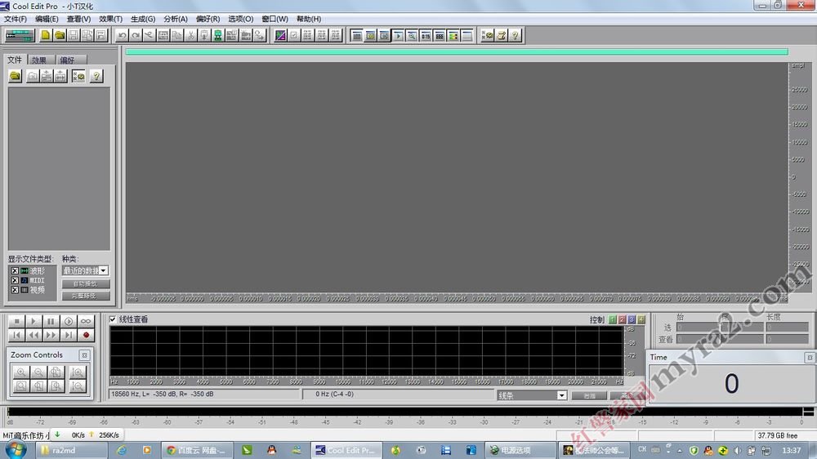Zoom out vertically in Zoom Controls

(78, 386)
